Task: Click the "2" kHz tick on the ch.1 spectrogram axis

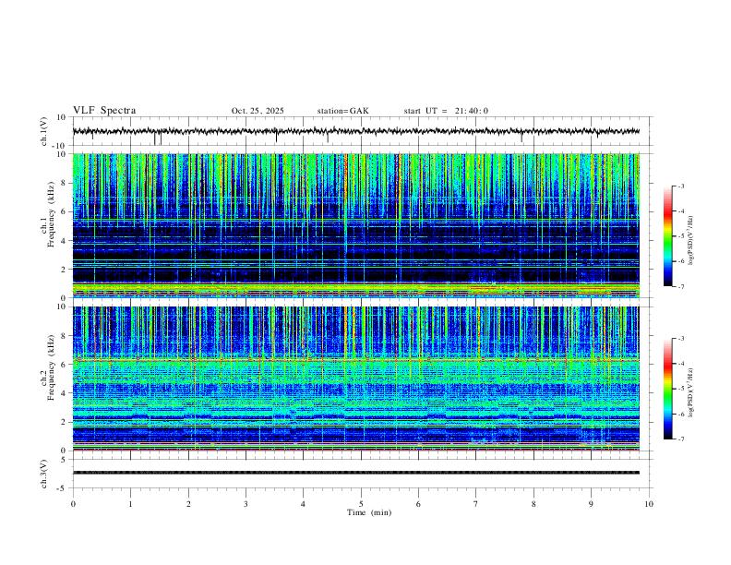Action: tap(64, 269)
